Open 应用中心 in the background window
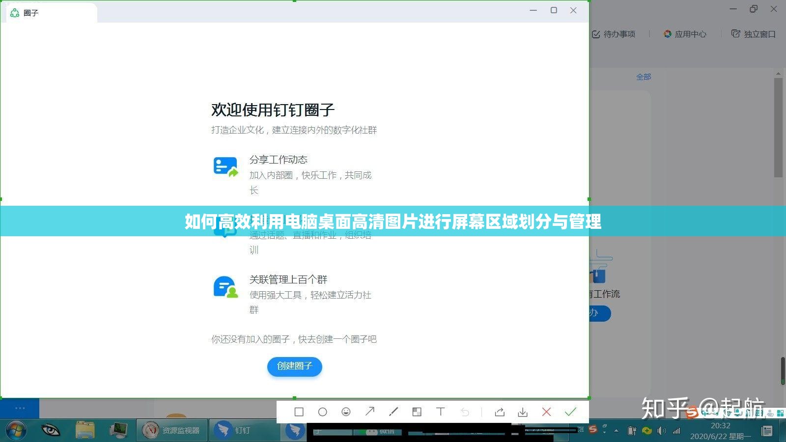The height and width of the screenshot is (442, 786). [x=685, y=34]
